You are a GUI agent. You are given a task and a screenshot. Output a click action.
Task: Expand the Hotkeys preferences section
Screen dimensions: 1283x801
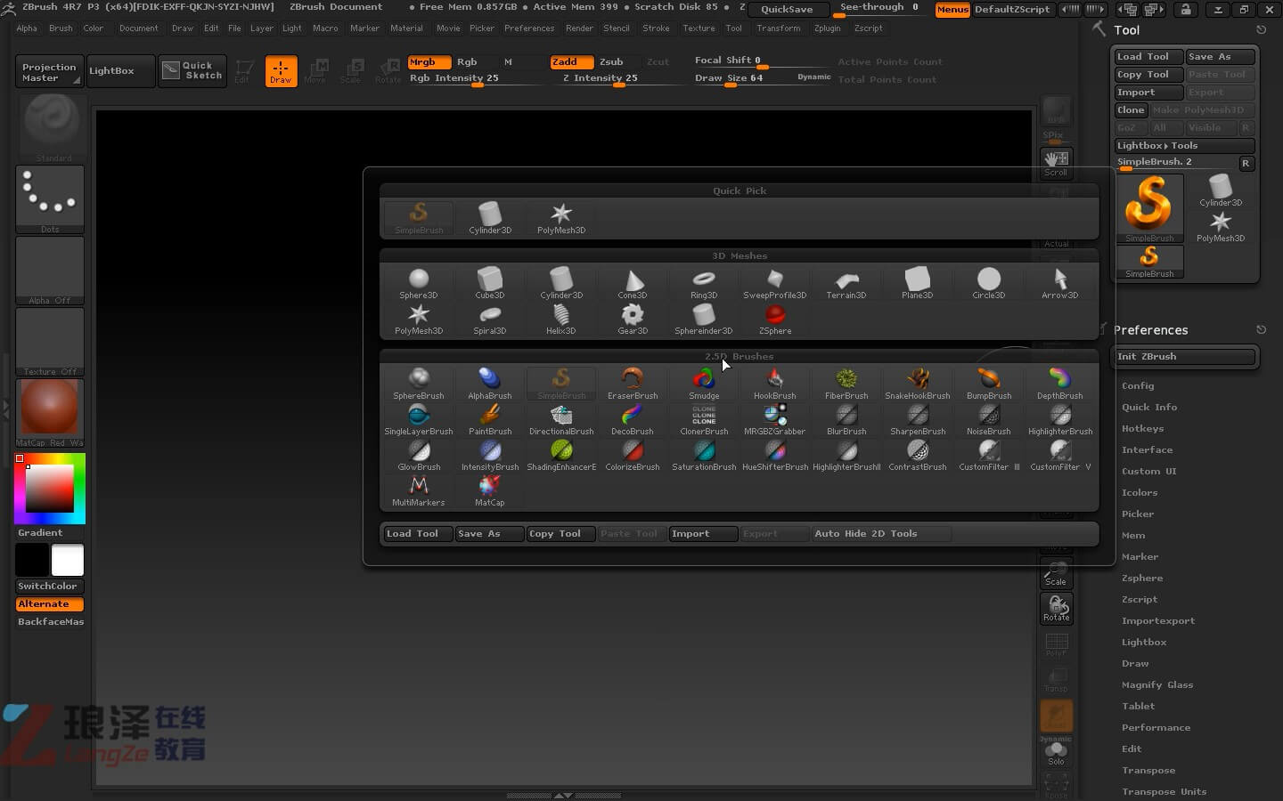(1142, 429)
